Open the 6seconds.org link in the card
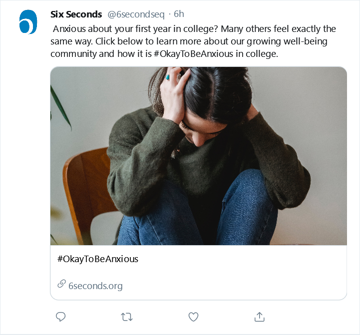This screenshot has width=360, height=335. (x=95, y=286)
